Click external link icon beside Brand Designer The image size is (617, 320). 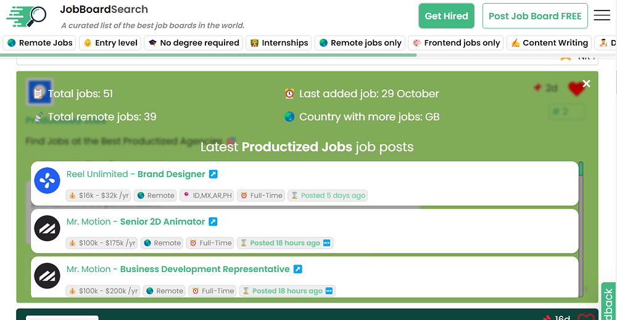[x=213, y=174]
